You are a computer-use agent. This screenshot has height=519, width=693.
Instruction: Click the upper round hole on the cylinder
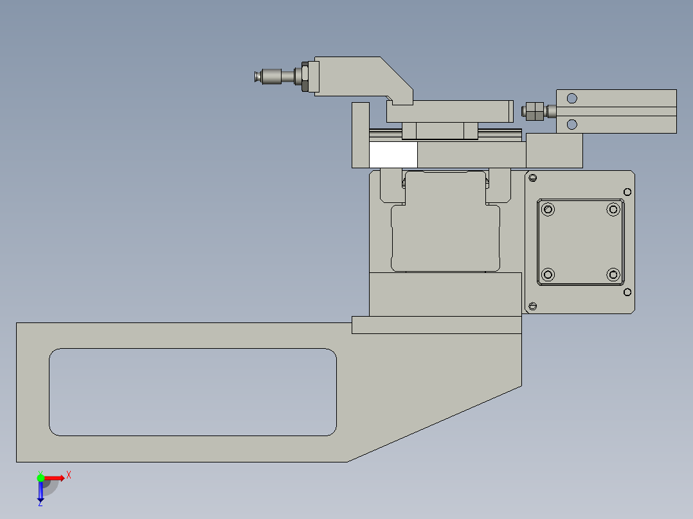(572, 98)
